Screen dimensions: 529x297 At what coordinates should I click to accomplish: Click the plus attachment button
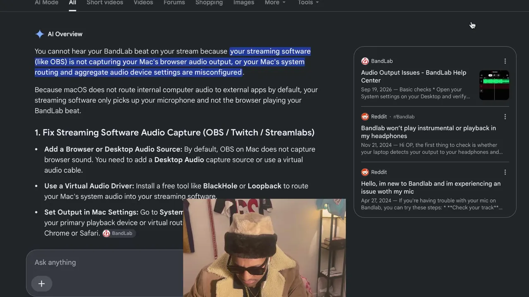click(x=41, y=284)
